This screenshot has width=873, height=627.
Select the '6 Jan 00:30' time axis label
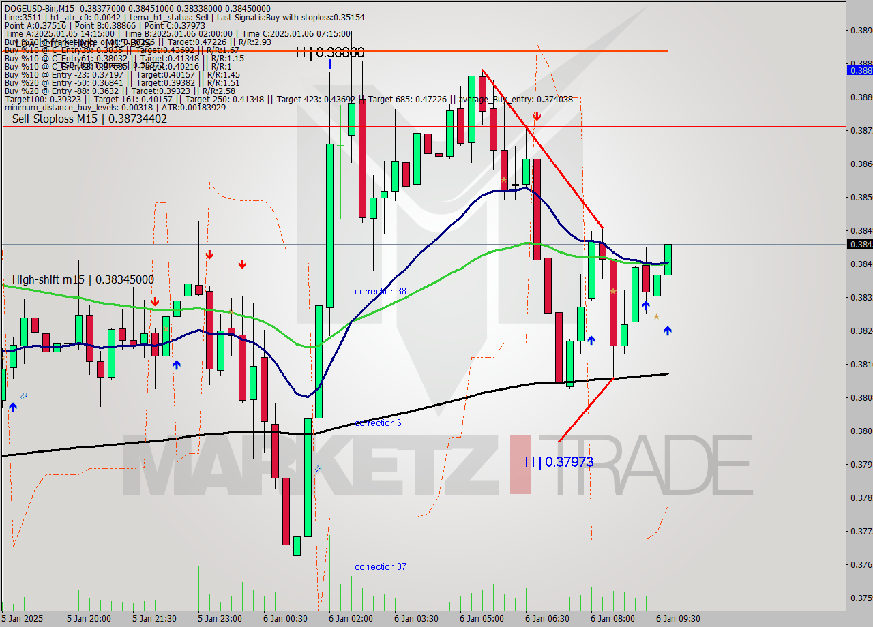[286, 619]
